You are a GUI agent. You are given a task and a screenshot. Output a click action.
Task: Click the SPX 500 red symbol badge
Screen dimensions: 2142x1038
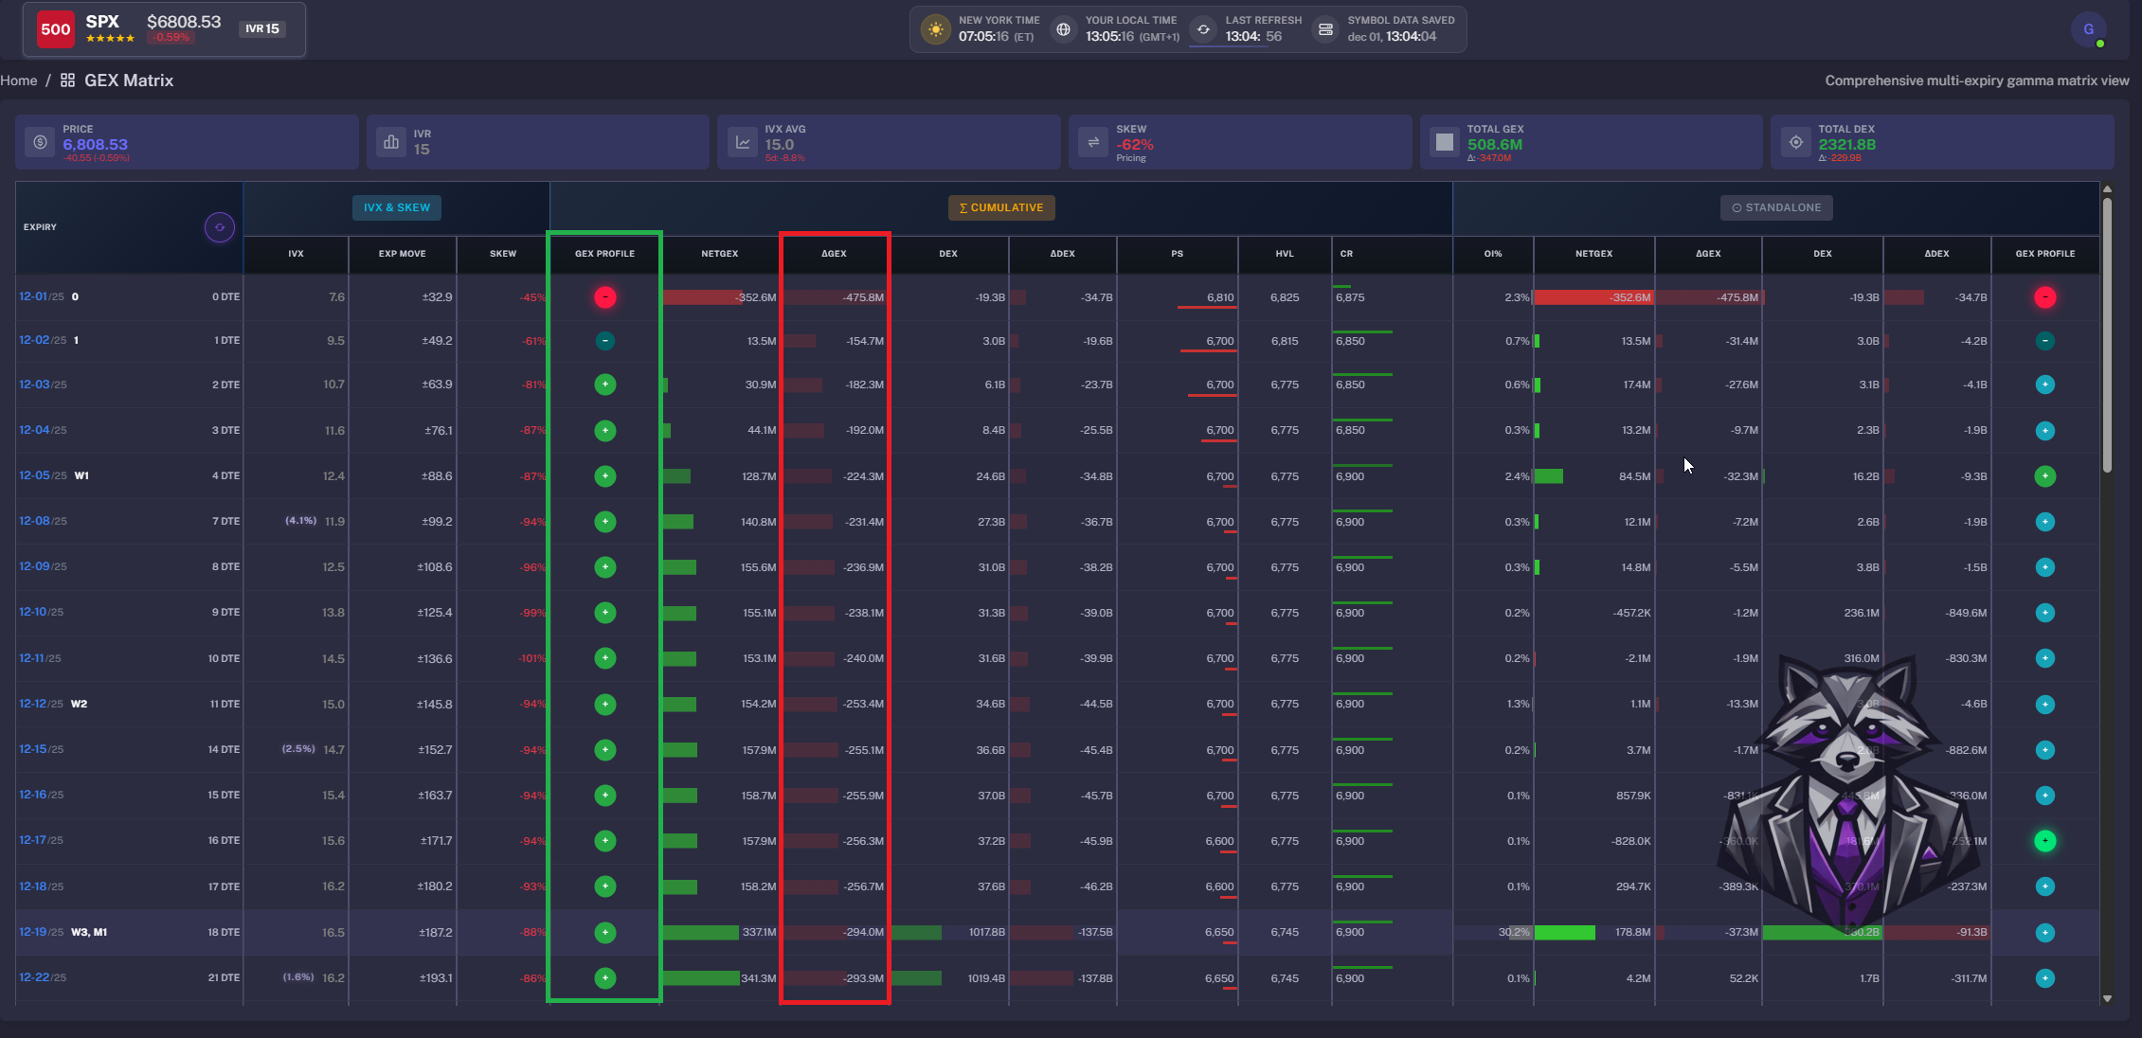(x=56, y=29)
